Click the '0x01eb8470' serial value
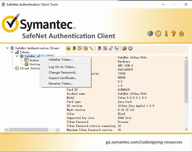Viewport: 192px width, 152px height. [125, 69]
